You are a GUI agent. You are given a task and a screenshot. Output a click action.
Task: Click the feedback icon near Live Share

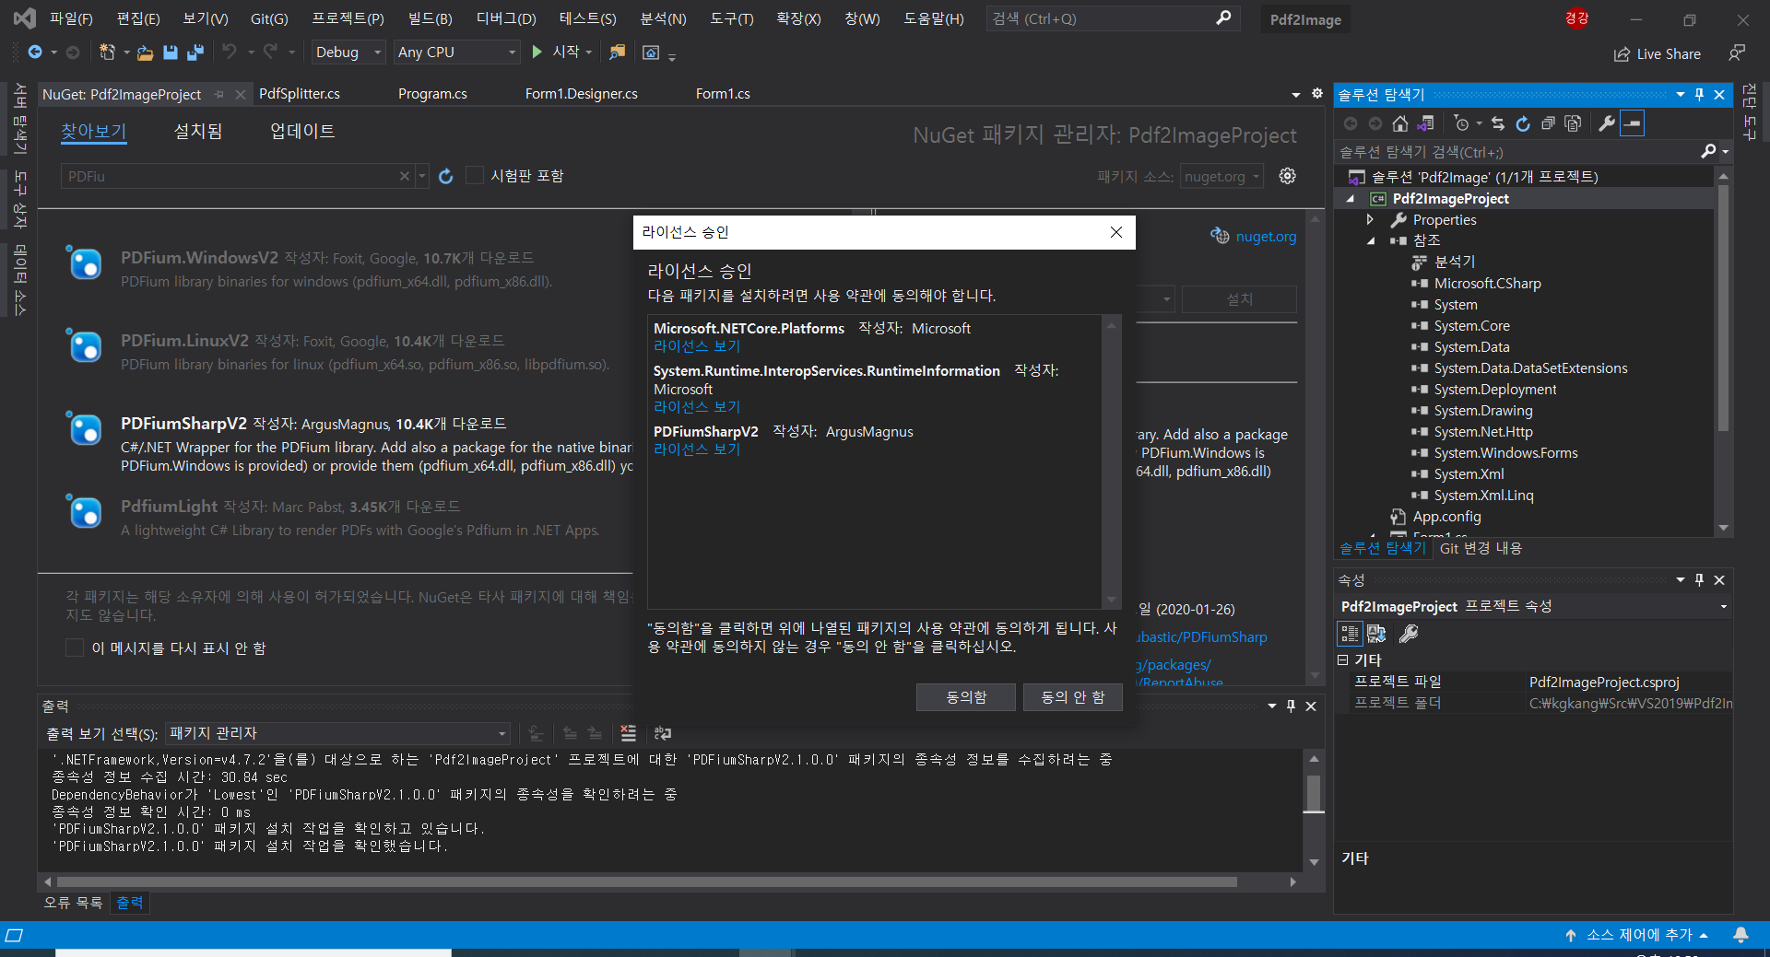pyautogui.click(x=1737, y=53)
